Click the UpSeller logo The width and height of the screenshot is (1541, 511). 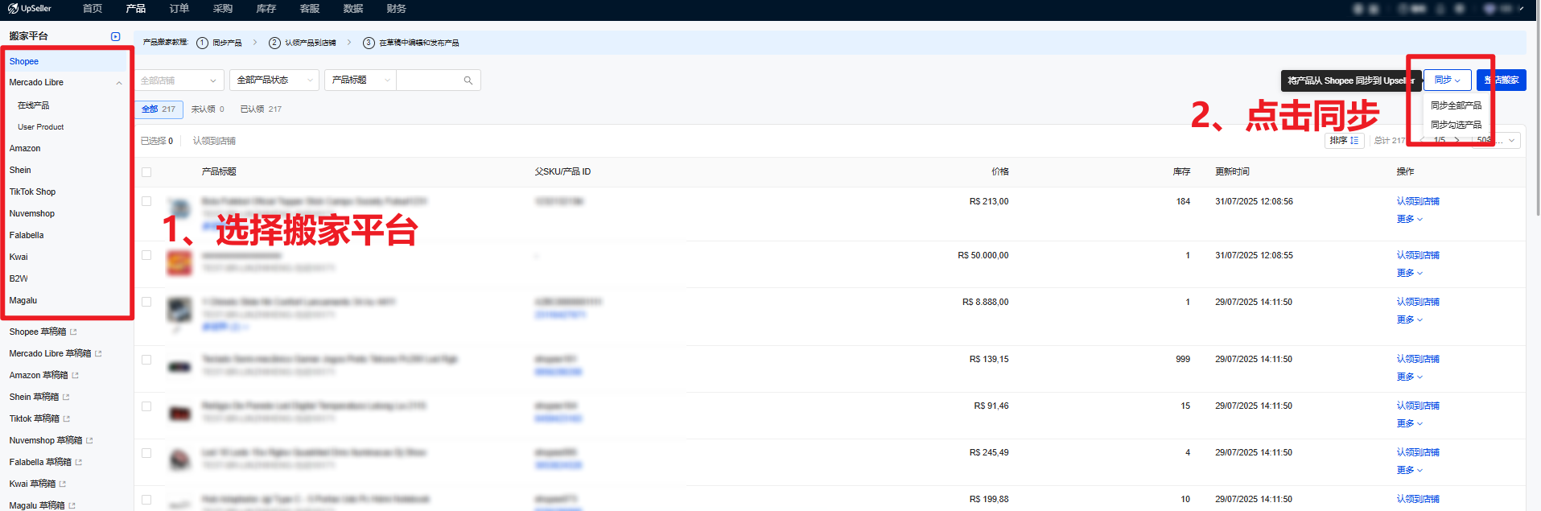pyautogui.click(x=30, y=9)
